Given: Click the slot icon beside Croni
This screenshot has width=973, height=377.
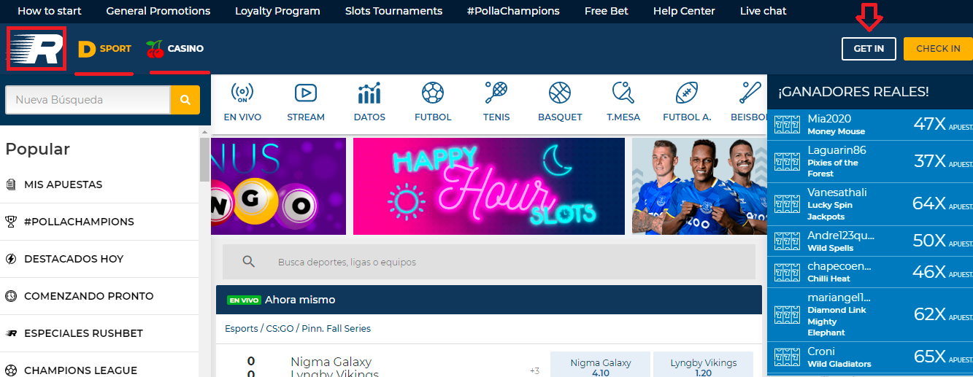Looking at the screenshot, I should coord(787,357).
